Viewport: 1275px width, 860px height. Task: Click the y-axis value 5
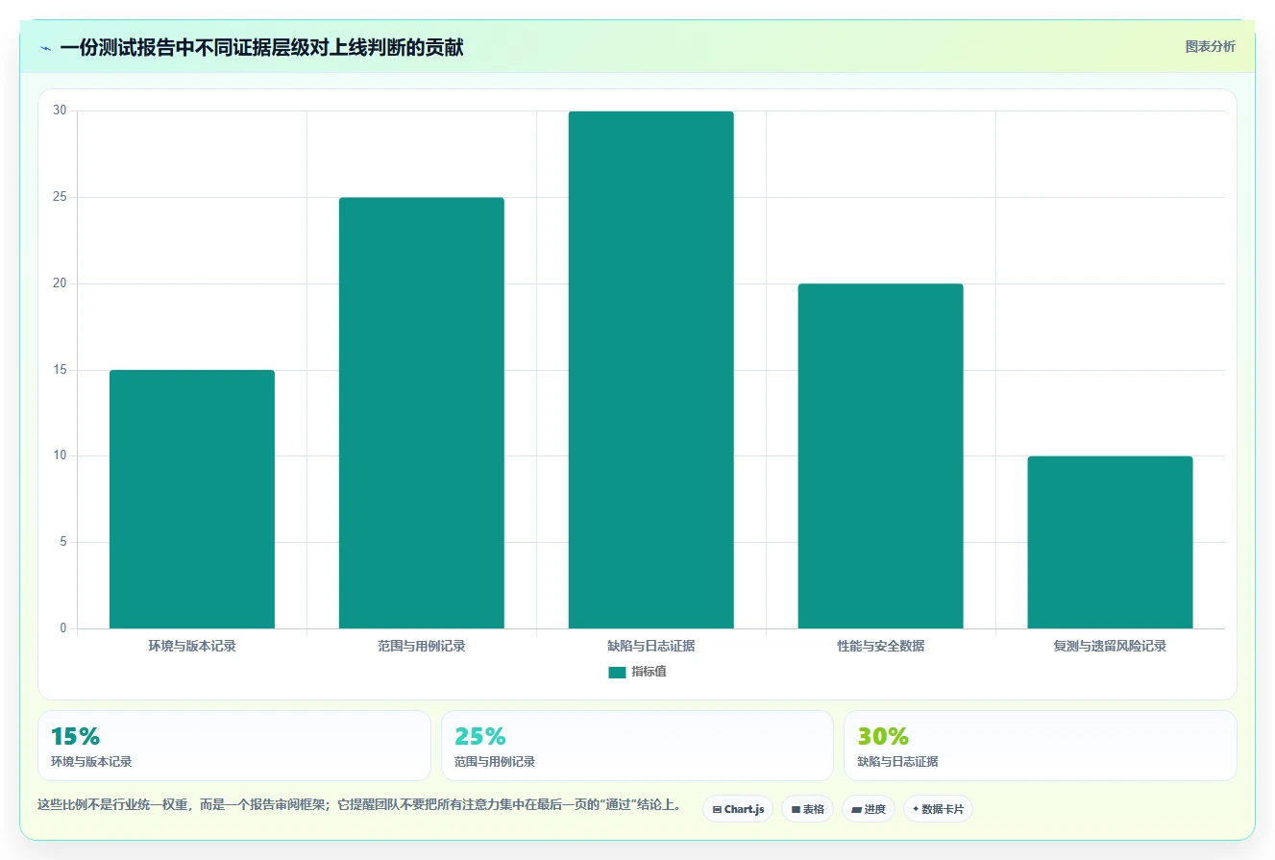pyautogui.click(x=63, y=542)
